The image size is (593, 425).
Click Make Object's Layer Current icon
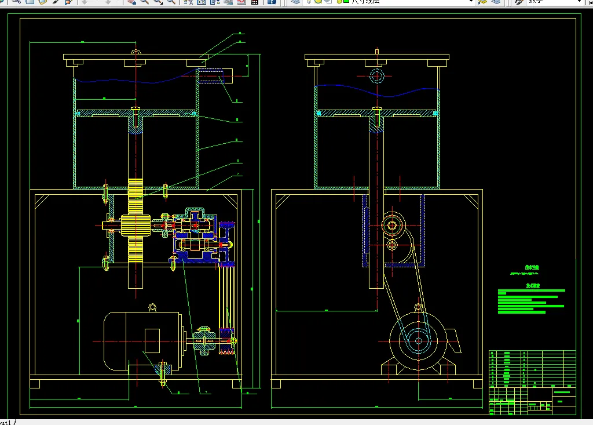click(482, 2)
